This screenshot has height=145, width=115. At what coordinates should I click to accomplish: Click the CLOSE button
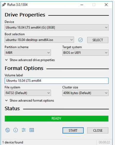[98, 130]
